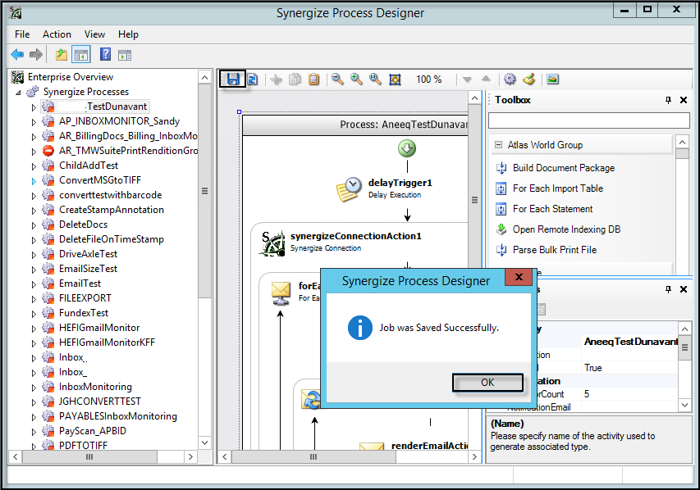Image resolution: width=700 pixels, height=490 pixels.
Task: Expand the EmailTest tree node
Action: point(34,284)
